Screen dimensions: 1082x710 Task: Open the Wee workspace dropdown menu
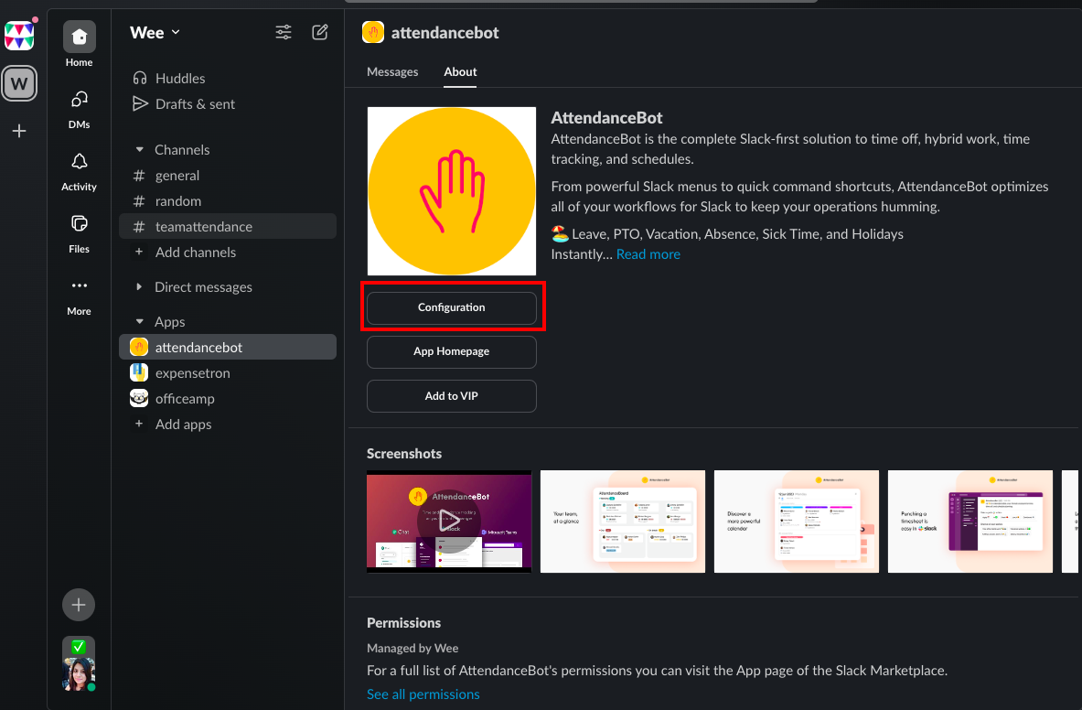coord(155,32)
